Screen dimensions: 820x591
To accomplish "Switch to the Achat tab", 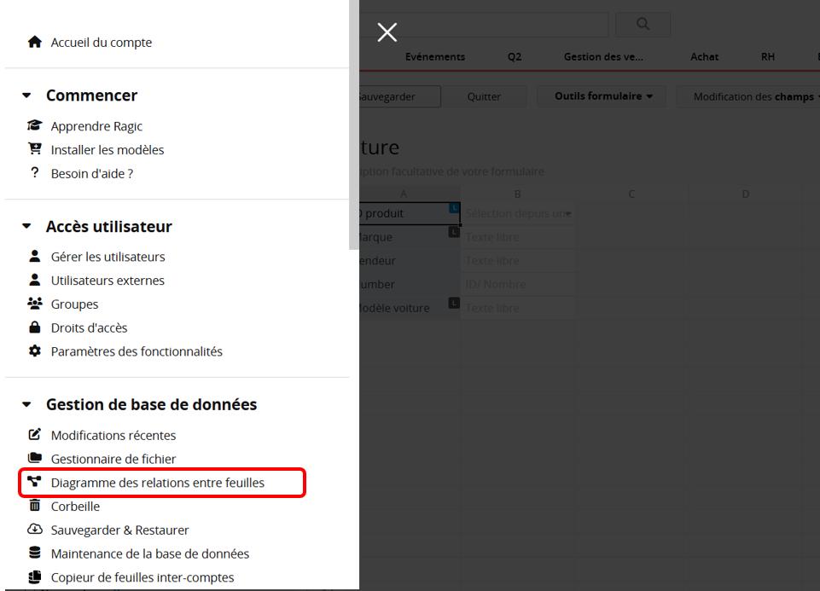I will (704, 57).
